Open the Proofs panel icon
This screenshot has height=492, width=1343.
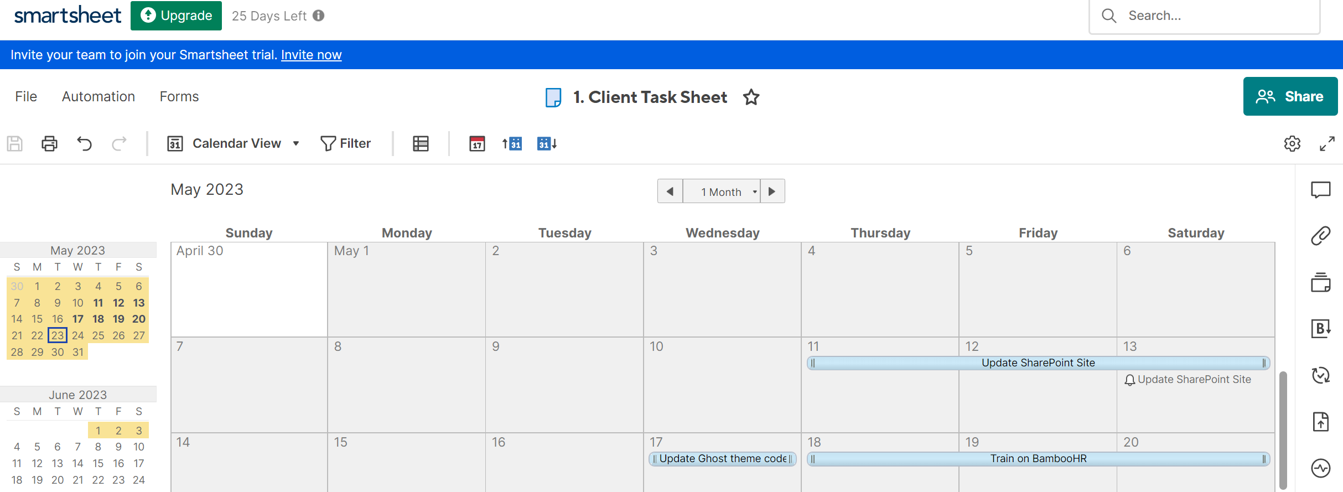(1321, 283)
